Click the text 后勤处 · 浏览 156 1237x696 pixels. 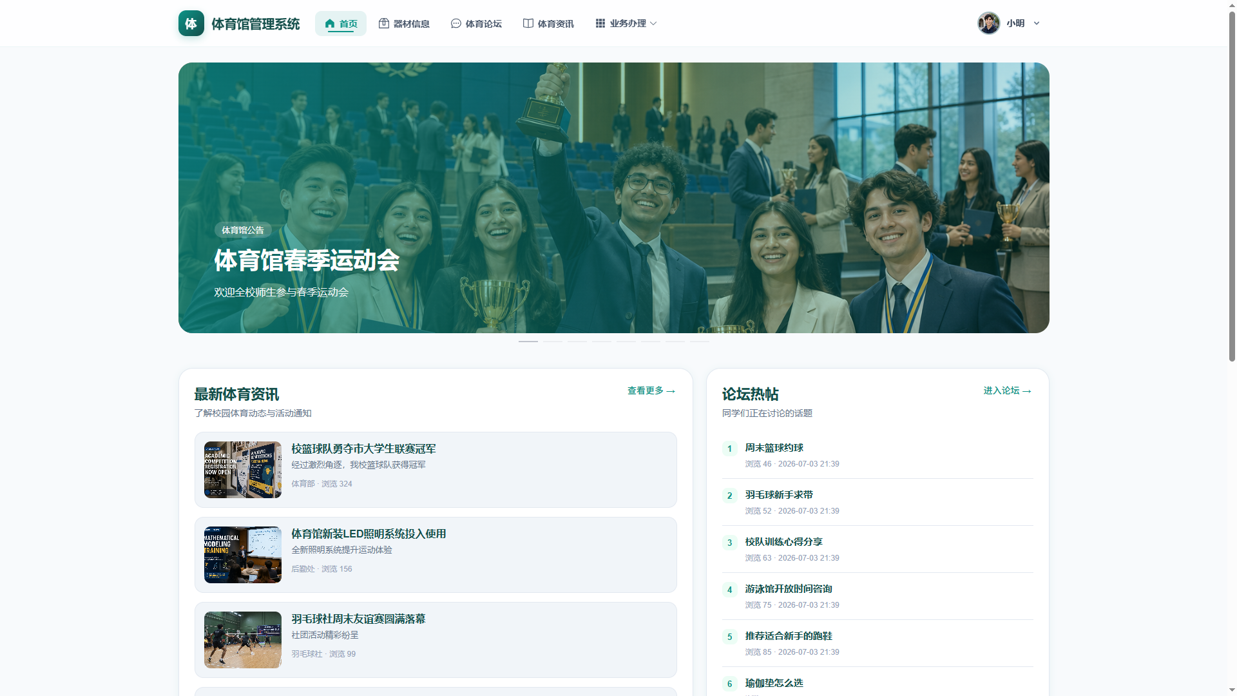pyautogui.click(x=321, y=569)
